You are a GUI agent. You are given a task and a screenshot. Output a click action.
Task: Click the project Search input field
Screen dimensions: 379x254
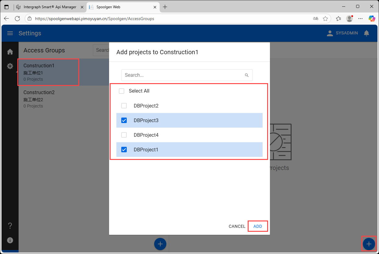pyautogui.click(x=183, y=75)
